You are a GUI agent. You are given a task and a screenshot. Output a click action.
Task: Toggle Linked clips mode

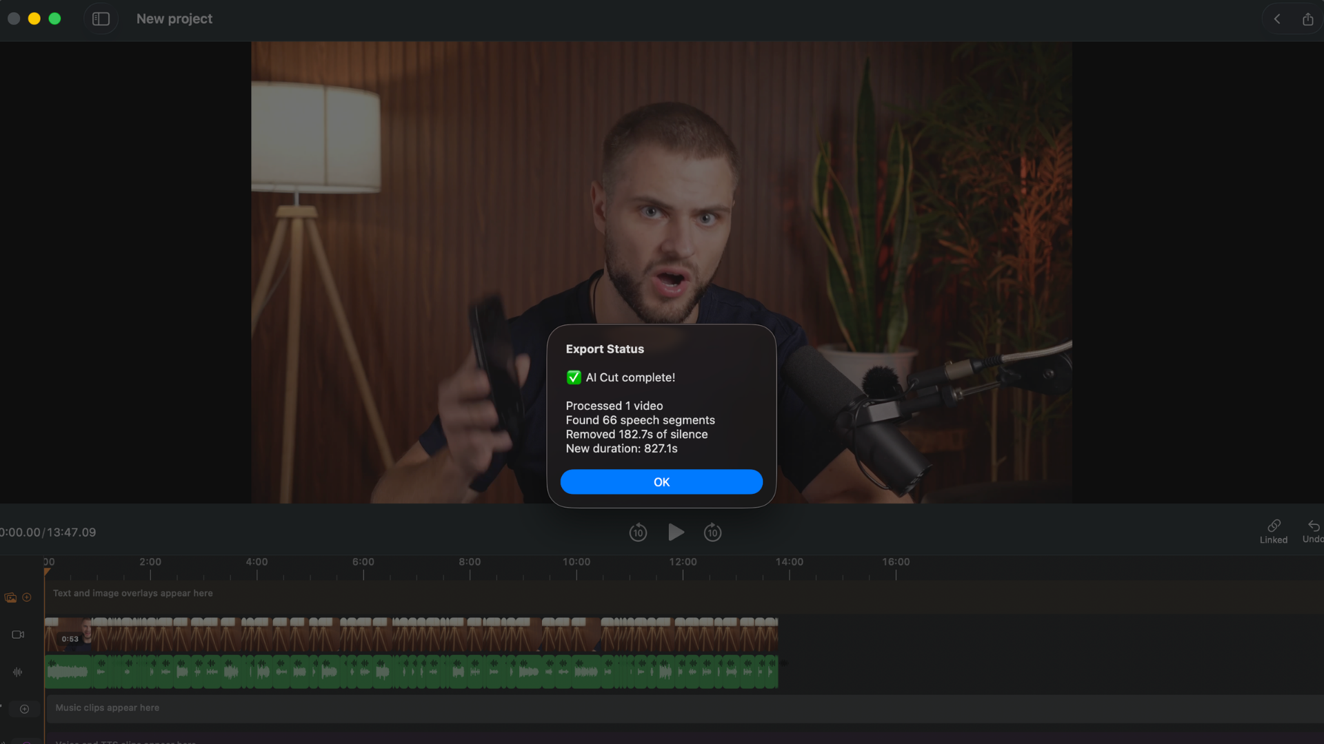tap(1273, 531)
